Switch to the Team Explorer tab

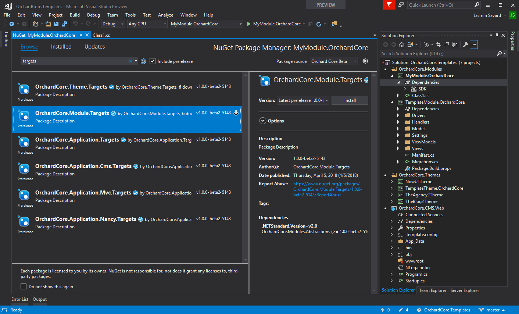(x=433, y=290)
